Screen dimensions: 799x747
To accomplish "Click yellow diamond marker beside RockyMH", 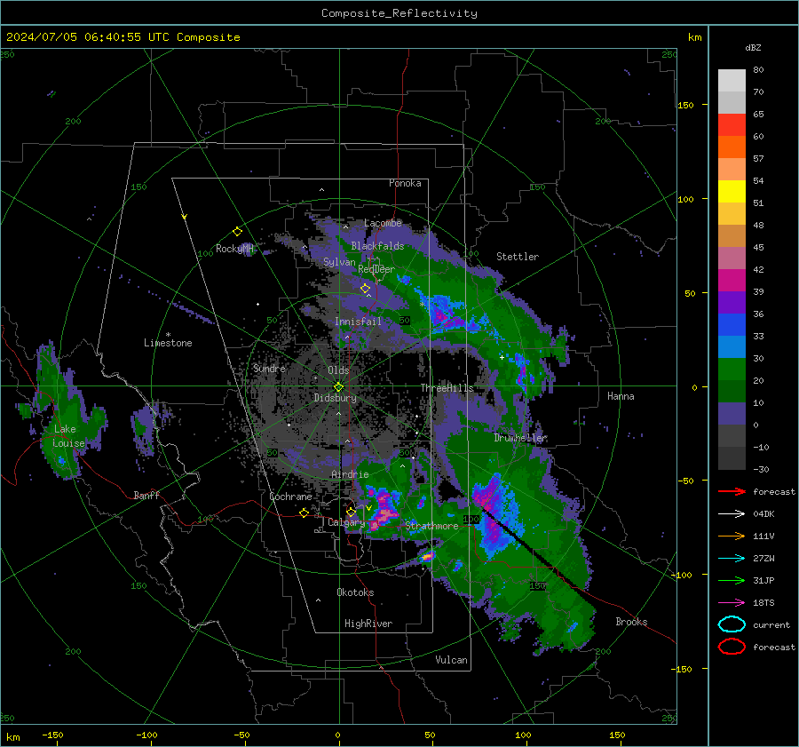I will click(237, 232).
